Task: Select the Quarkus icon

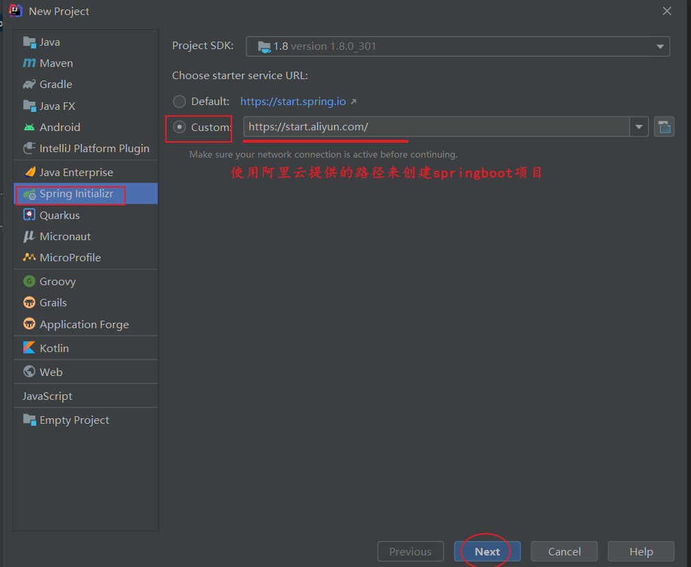Action: tap(29, 215)
